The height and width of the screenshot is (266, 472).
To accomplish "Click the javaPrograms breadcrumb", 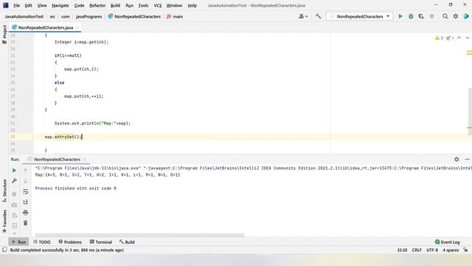I will (x=88, y=16).
